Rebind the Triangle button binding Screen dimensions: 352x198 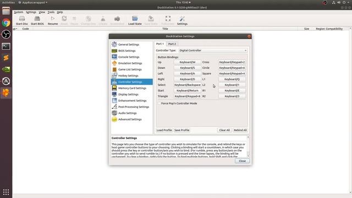pyautogui.click(x=188, y=96)
